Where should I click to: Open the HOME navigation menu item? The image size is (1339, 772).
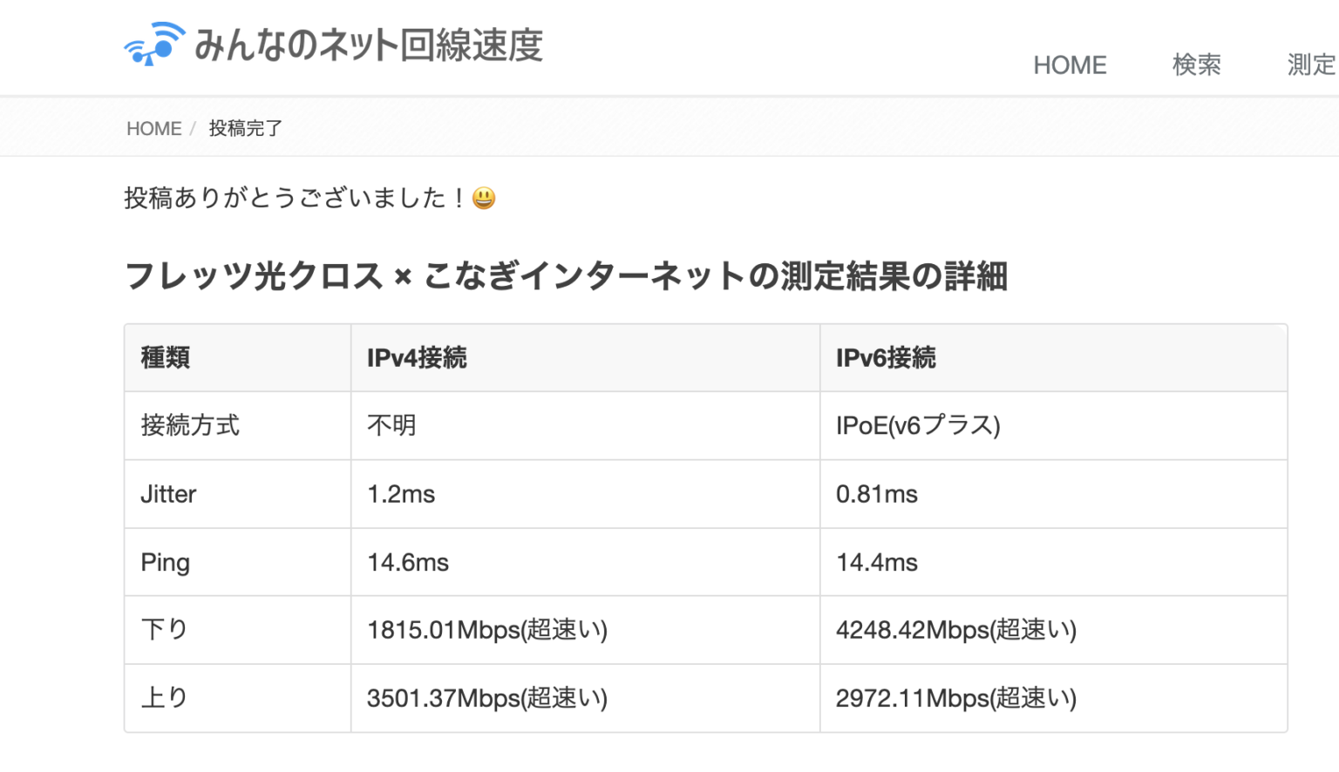[x=1070, y=64]
